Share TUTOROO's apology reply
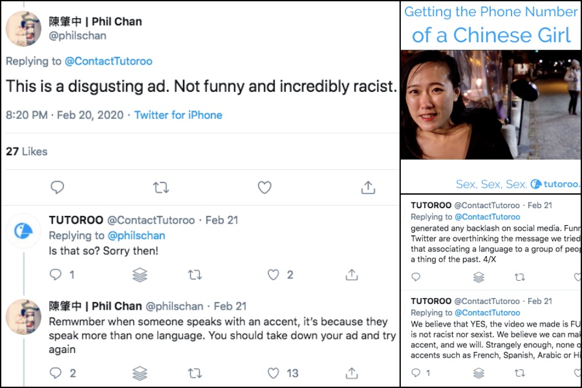This screenshot has width=582, height=388. (x=351, y=275)
